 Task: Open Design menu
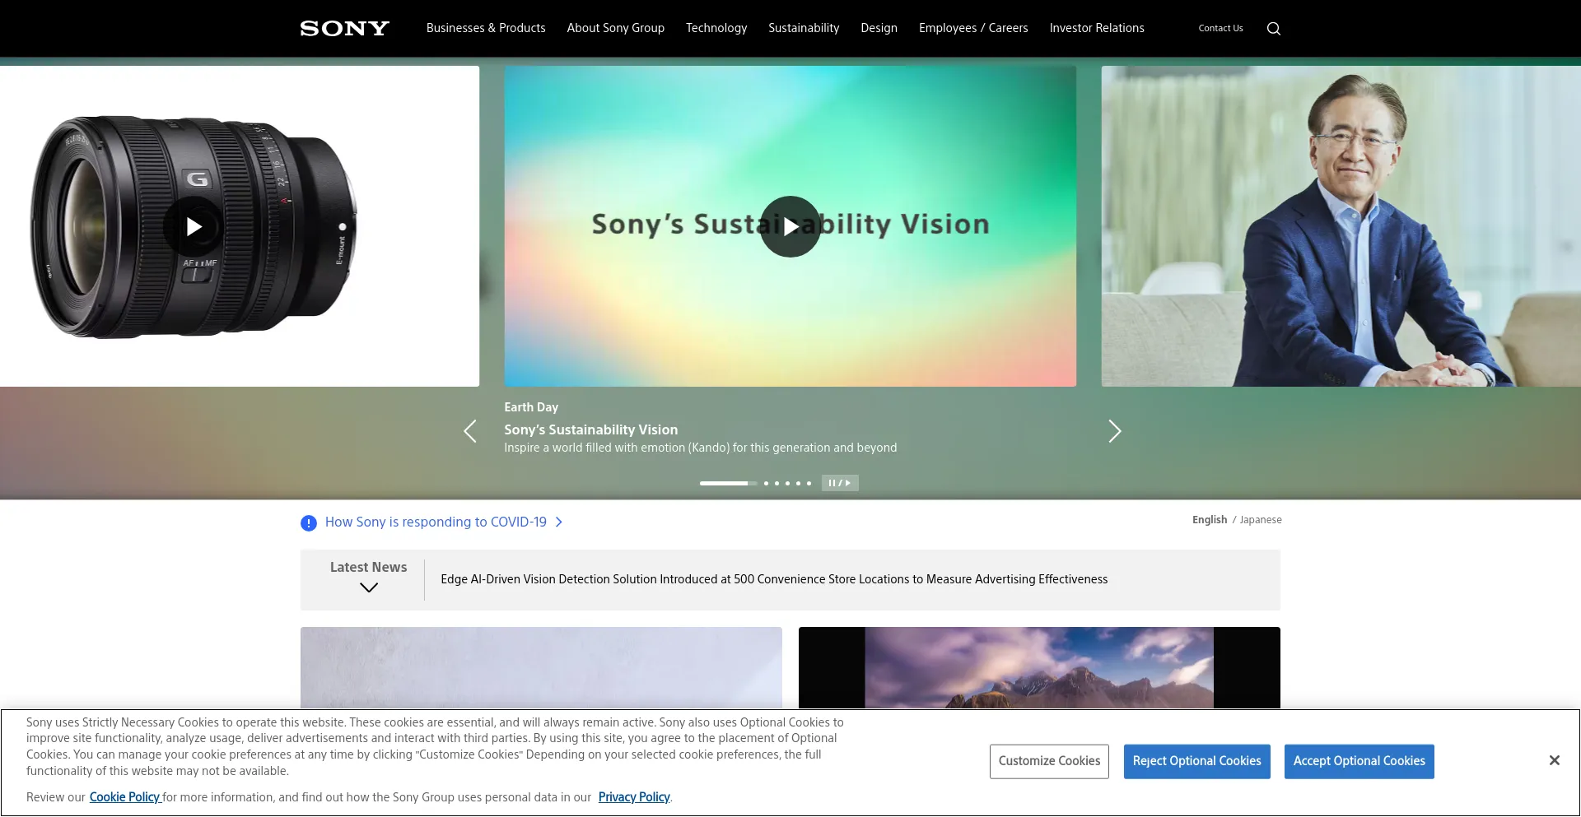[x=879, y=28]
